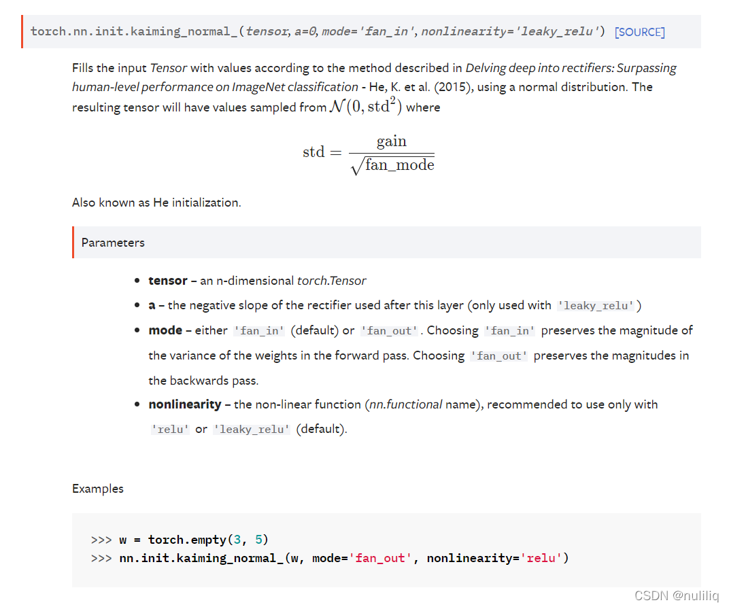Click the 'mode' parameter name
Viewport: 729px width, 609px height.
[x=165, y=330]
